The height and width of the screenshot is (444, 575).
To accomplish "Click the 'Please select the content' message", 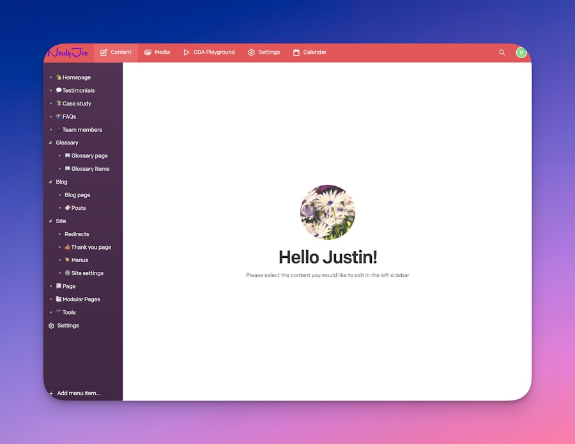I will (328, 275).
